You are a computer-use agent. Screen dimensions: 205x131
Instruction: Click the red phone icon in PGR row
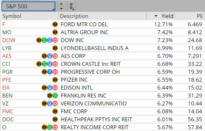coord(55,72)
